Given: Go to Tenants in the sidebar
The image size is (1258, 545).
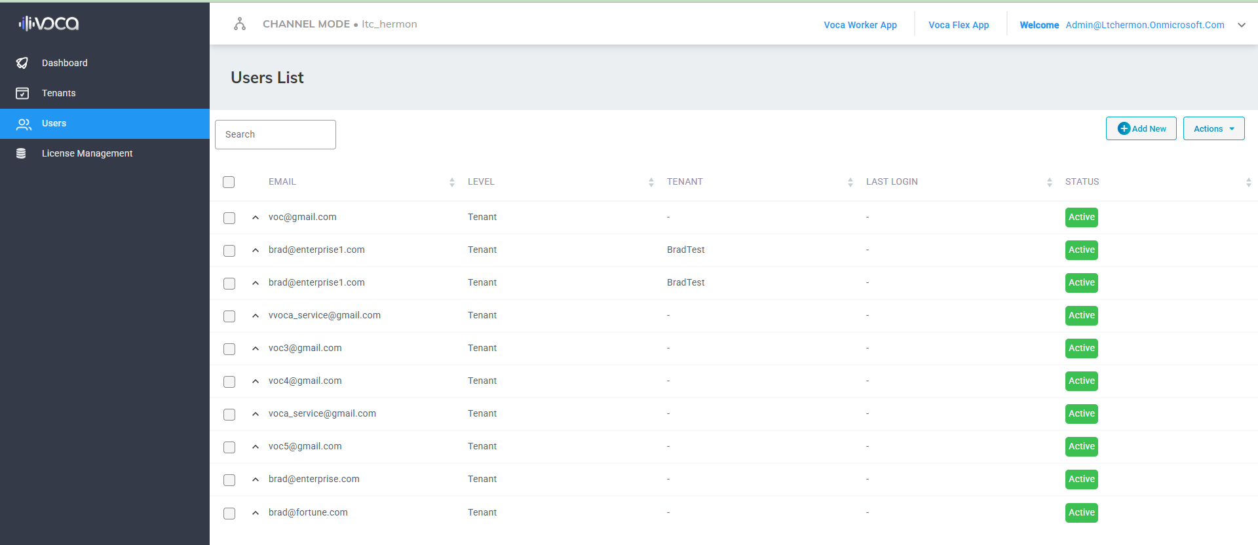Looking at the screenshot, I should coord(58,93).
